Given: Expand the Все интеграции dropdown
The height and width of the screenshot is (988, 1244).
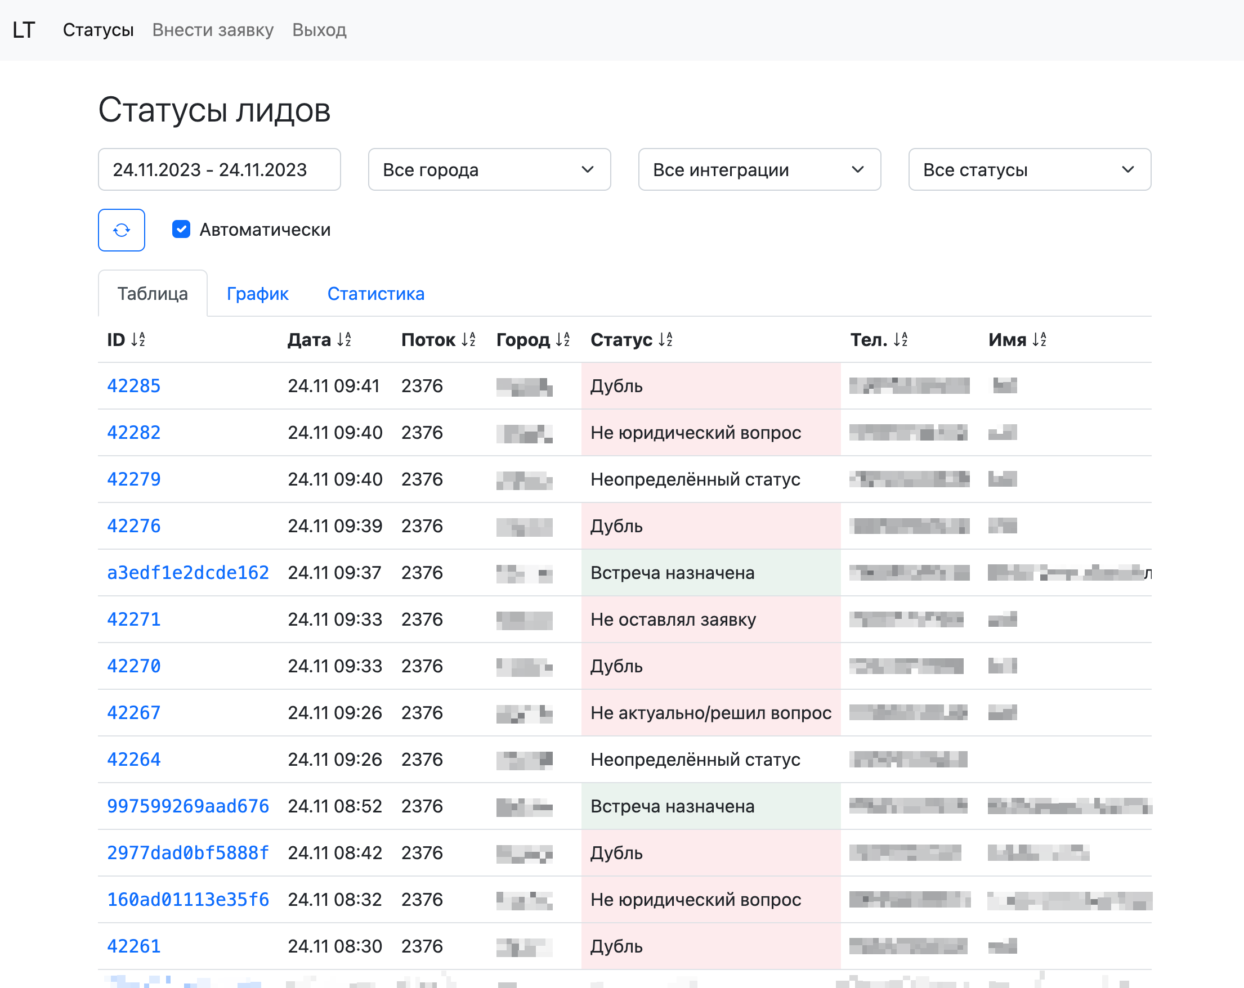Looking at the screenshot, I should click(x=759, y=169).
